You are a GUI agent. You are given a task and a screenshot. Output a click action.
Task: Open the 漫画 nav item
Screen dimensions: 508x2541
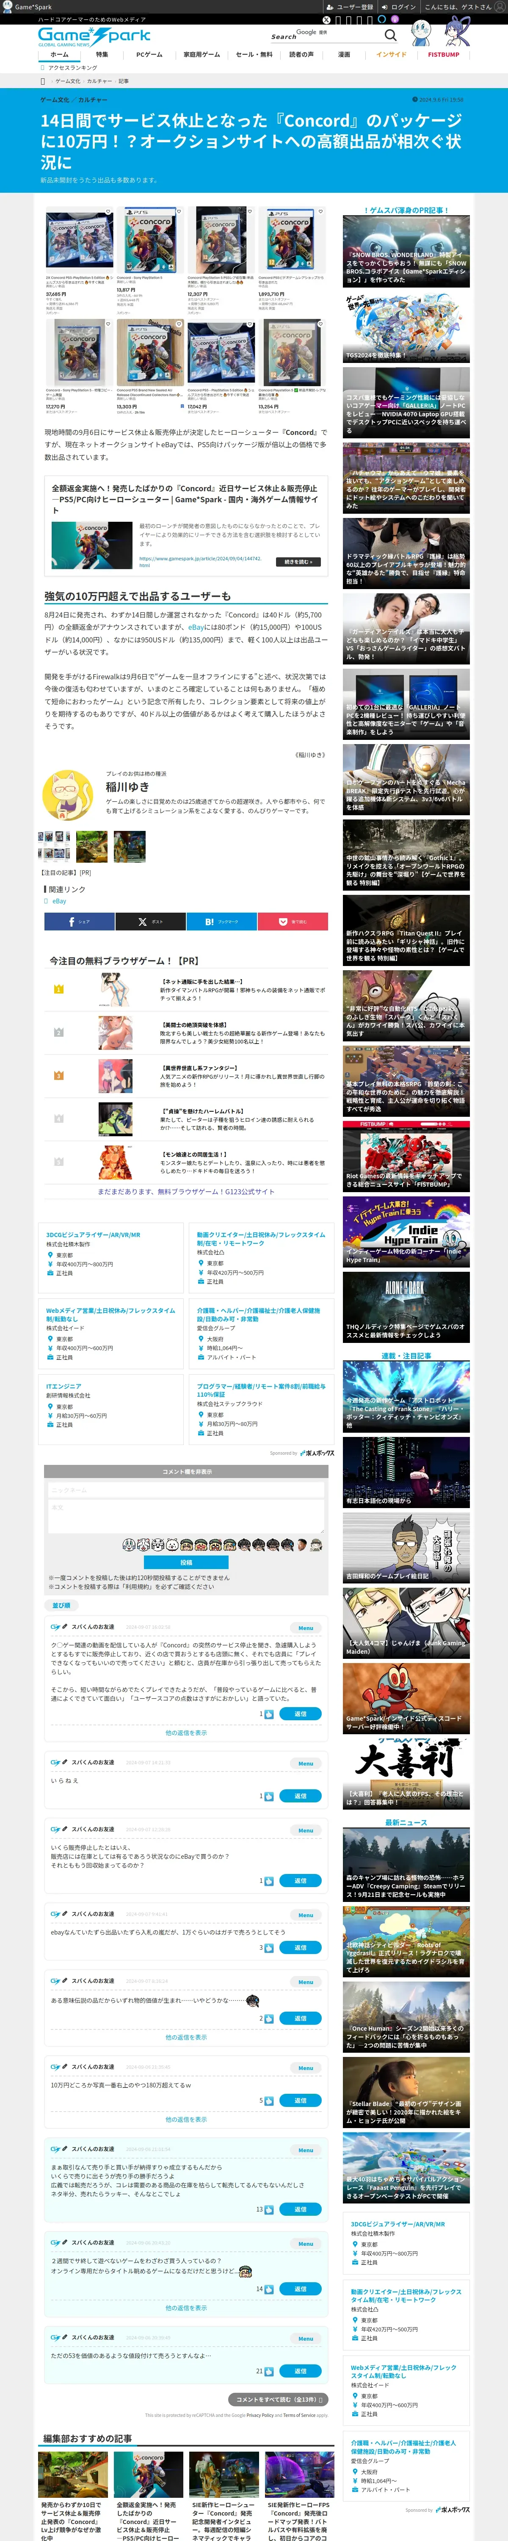[344, 55]
